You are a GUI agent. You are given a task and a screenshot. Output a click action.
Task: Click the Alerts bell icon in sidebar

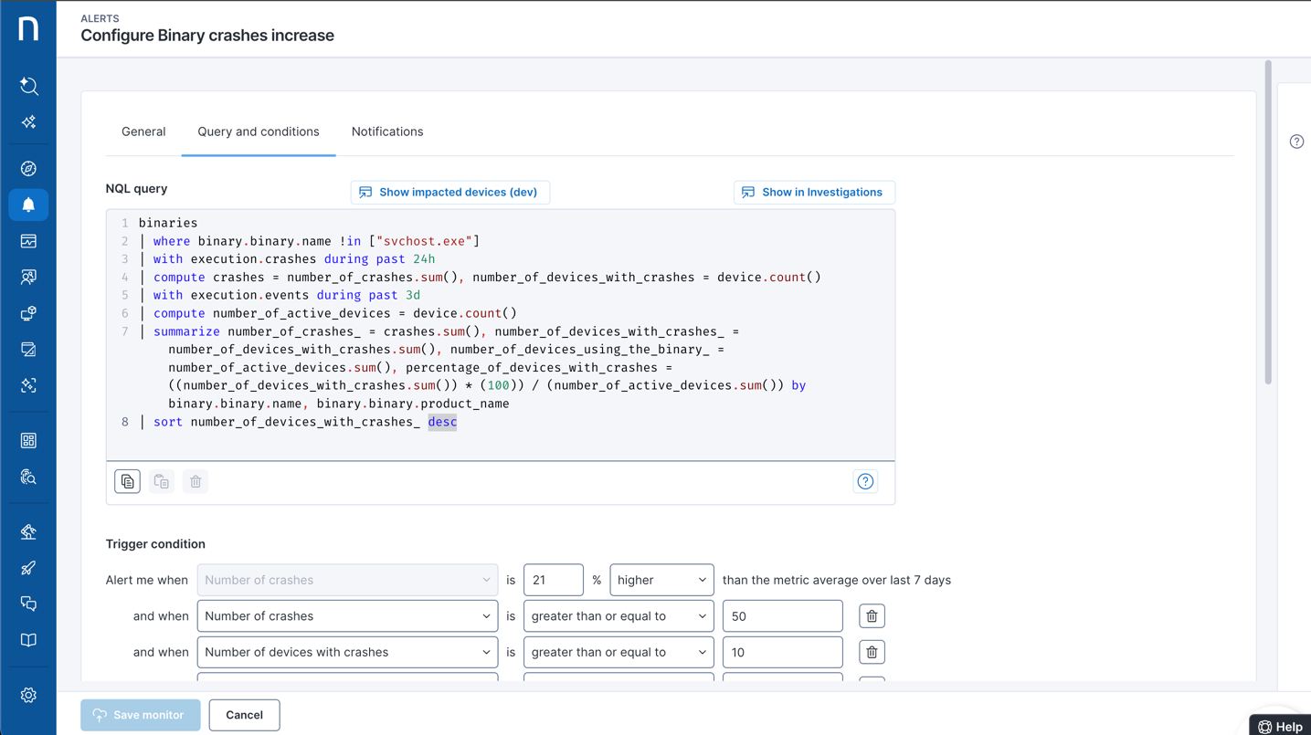[x=28, y=205]
